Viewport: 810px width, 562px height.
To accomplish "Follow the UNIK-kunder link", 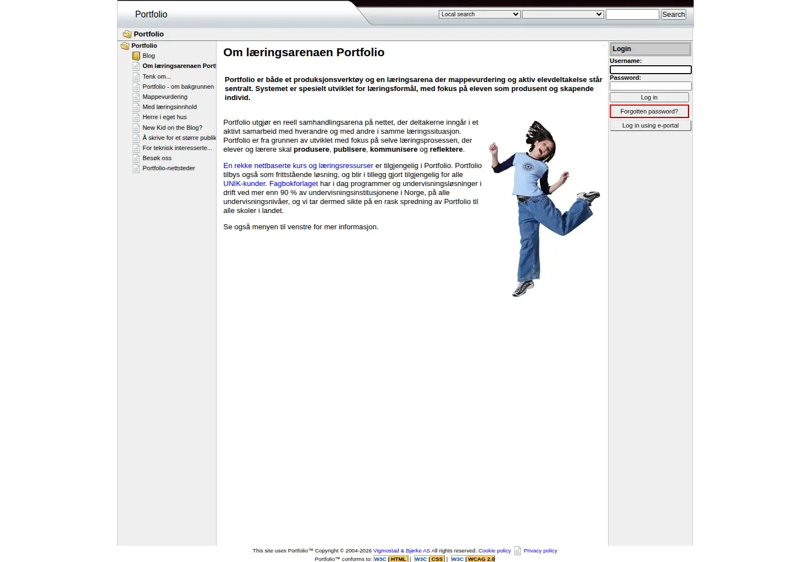I will tap(244, 184).
